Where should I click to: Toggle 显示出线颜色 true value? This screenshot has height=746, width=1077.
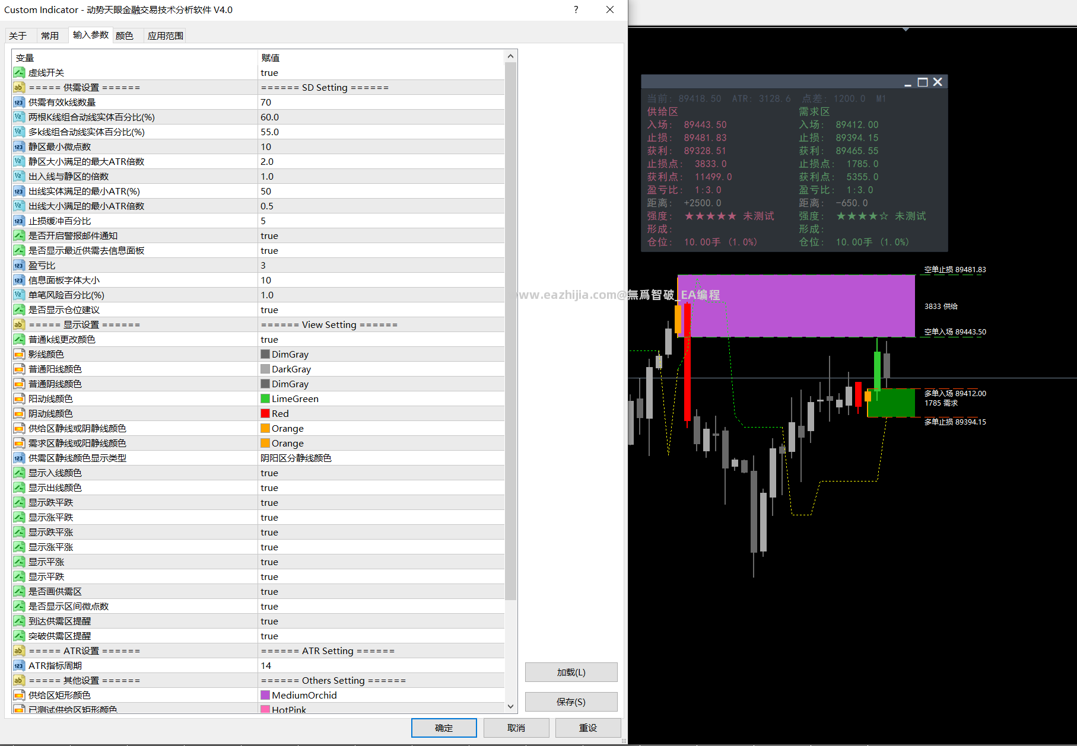[382, 487]
